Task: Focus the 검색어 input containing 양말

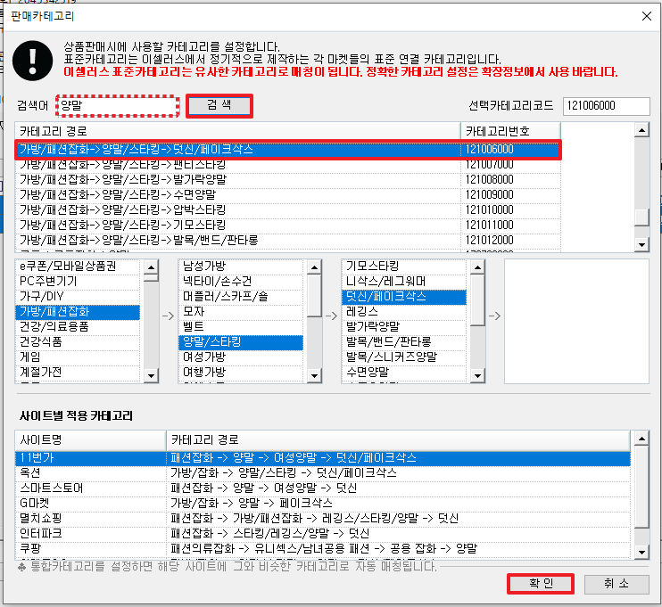Action: [x=118, y=105]
